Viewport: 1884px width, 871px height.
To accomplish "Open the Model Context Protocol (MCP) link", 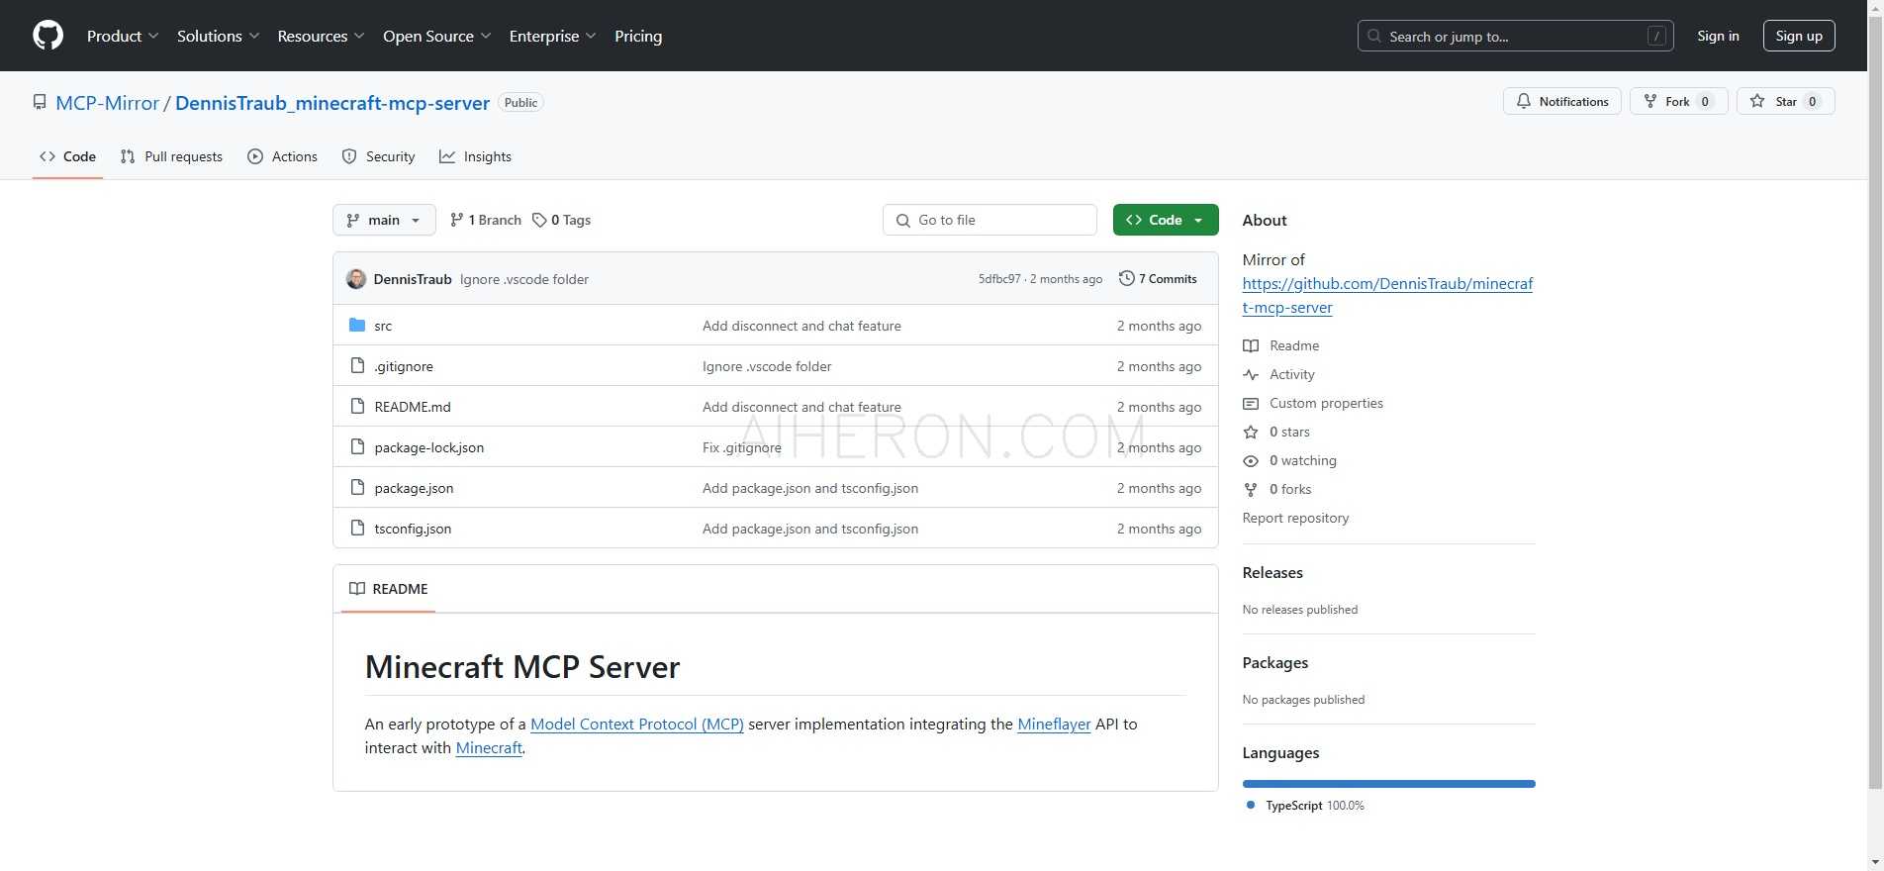I will pos(637,724).
